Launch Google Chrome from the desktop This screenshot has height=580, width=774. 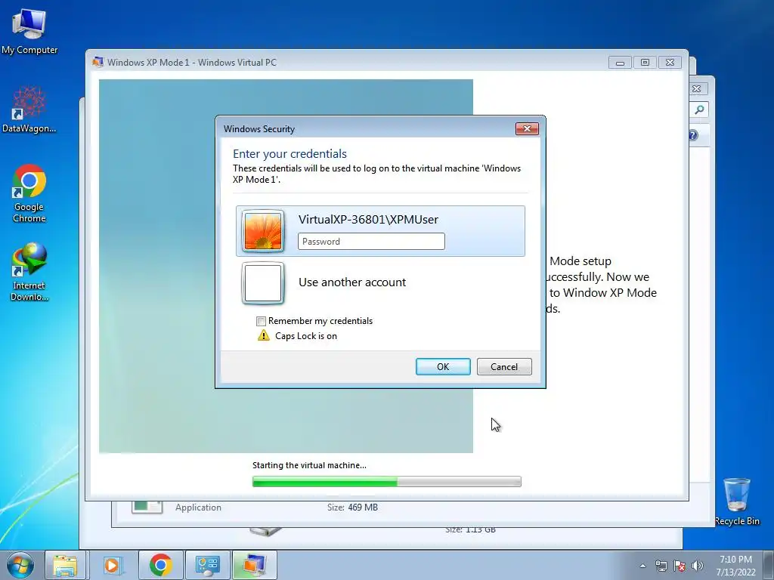coord(29,193)
